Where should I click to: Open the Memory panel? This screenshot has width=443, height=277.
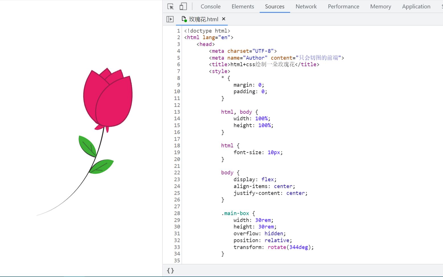(380, 6)
